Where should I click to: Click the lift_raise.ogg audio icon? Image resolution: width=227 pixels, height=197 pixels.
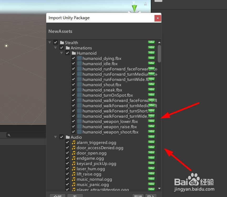(x=74, y=174)
